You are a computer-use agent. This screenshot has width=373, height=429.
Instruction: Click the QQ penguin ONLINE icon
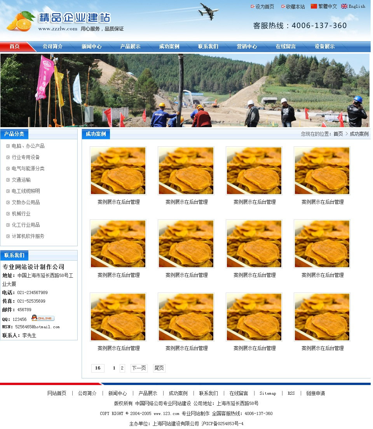tap(43, 318)
